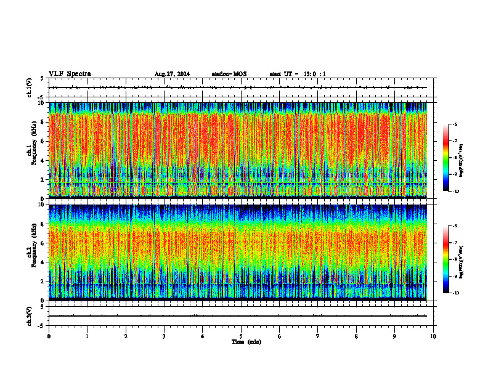Click the "4" kHz tick on ch.2 axis
Viewport: 488px width, 377px height.
click(43, 262)
